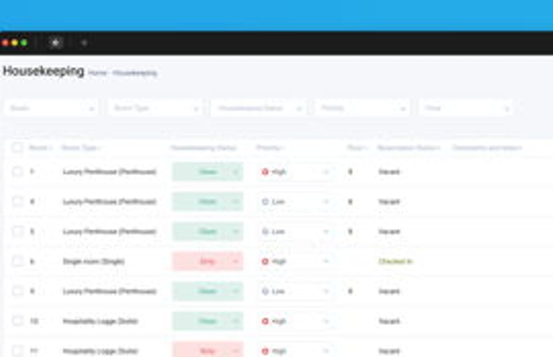Screen dimensions: 553x357
Task: Click Single room type cell
Action: point(93,261)
